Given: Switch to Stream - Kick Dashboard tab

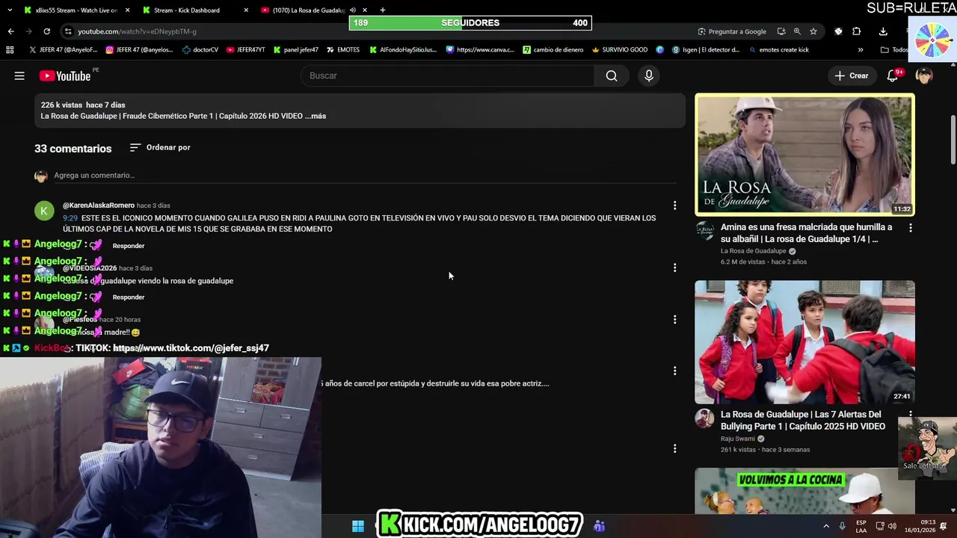Looking at the screenshot, I should point(196,10).
